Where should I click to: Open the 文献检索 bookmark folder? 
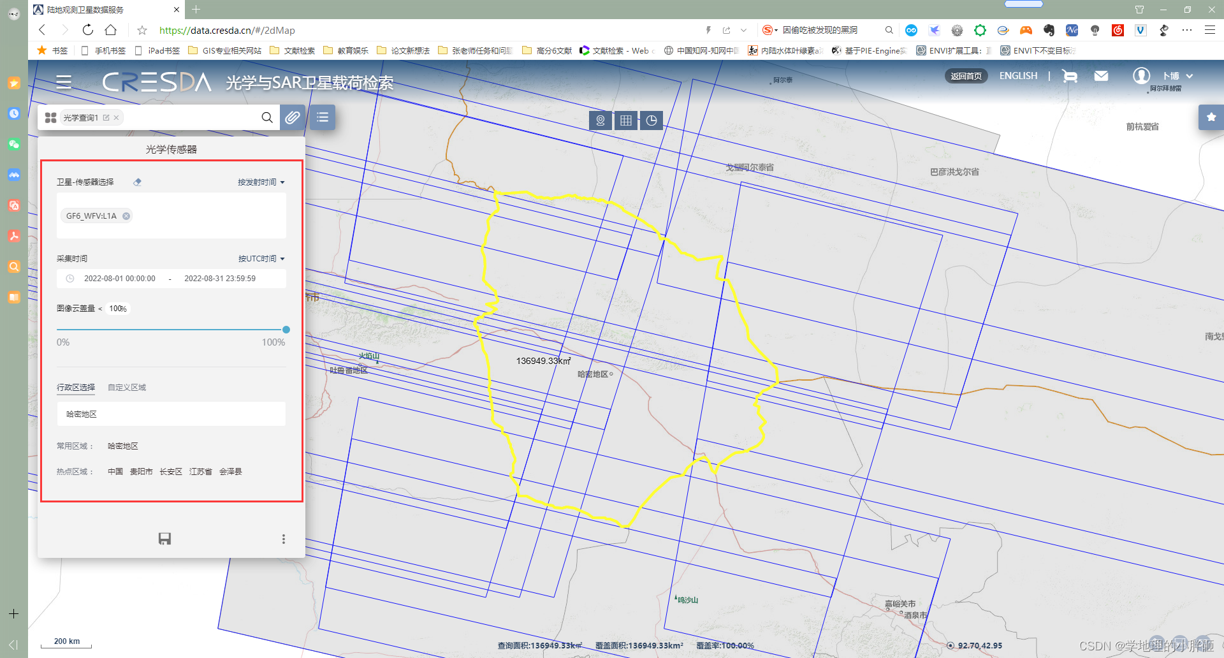[292, 50]
